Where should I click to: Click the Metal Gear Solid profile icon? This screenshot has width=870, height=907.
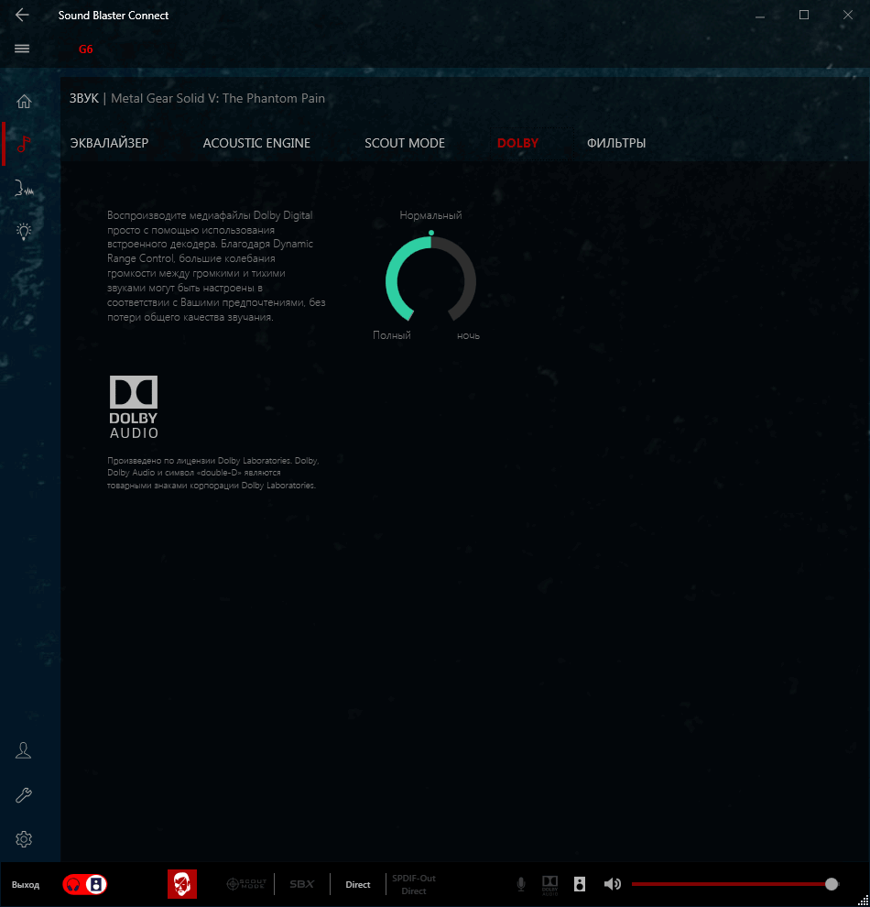[182, 884]
